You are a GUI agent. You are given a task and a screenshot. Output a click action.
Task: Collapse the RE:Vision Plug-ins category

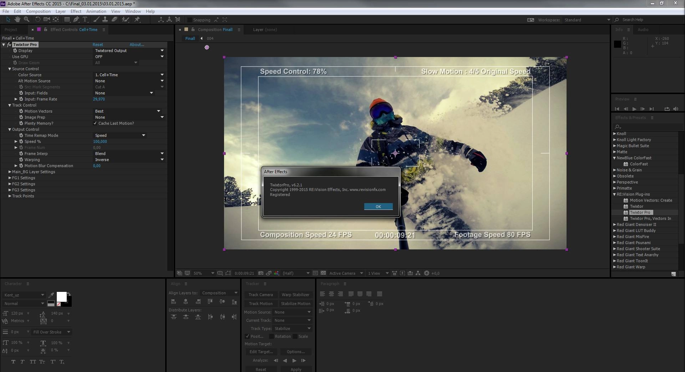(x=615, y=194)
